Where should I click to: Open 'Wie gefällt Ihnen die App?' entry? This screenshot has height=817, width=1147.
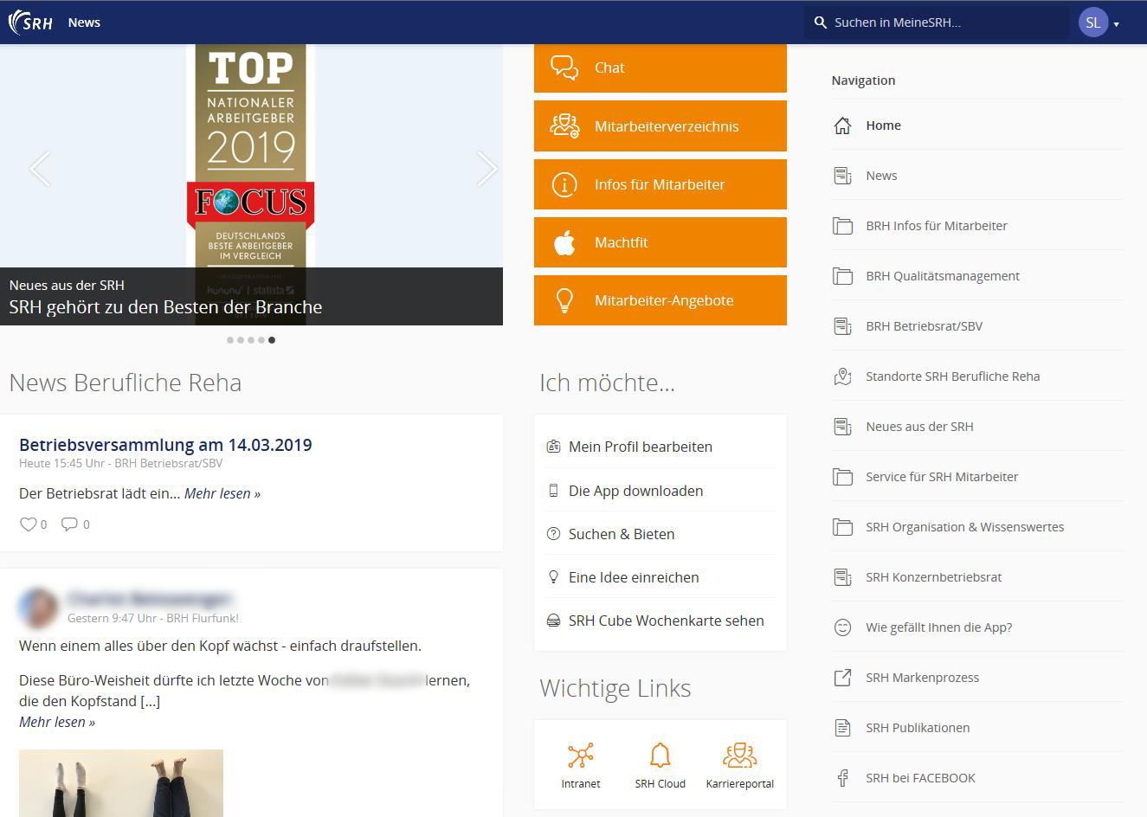977,627
